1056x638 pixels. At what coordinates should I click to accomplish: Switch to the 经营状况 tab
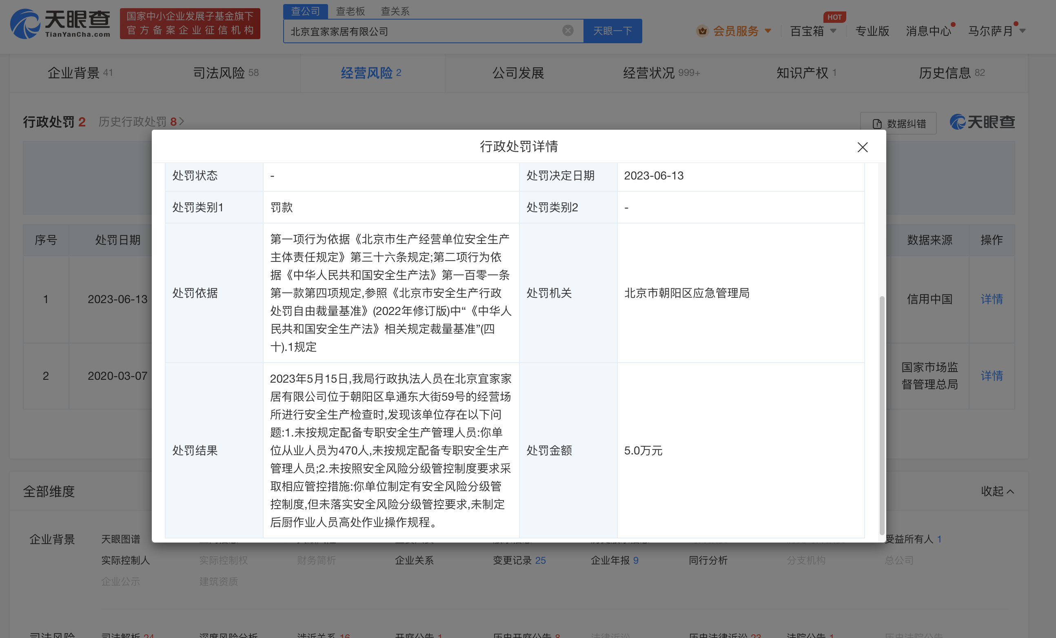pyautogui.click(x=661, y=73)
